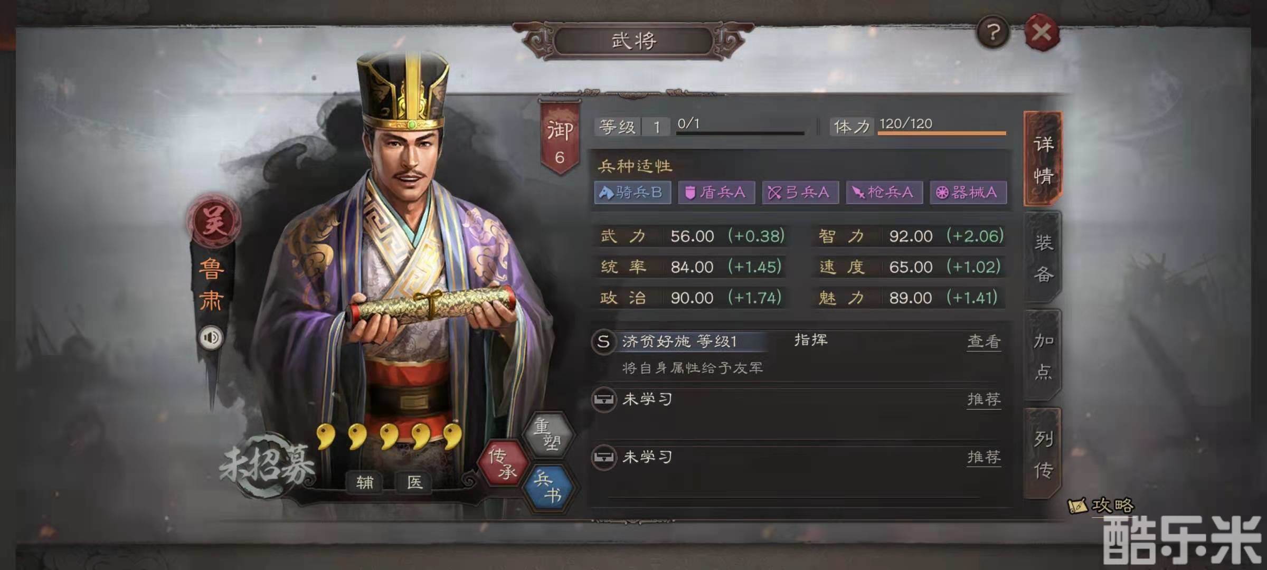Switch to the 列传 side tab

(x=1043, y=454)
